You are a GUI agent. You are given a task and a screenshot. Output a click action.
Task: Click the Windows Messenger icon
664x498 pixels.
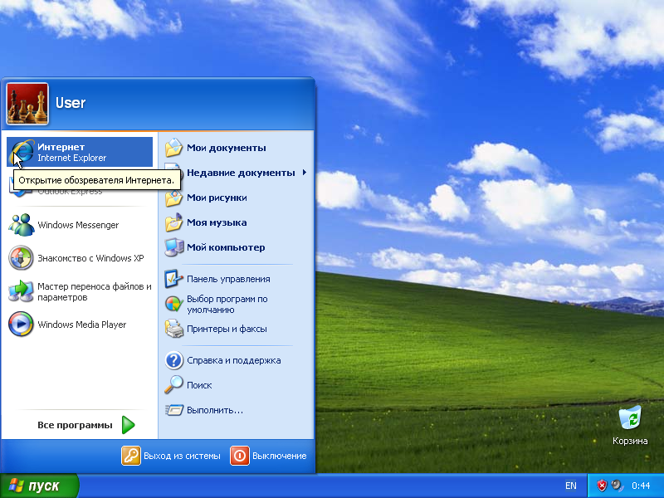tap(22, 225)
